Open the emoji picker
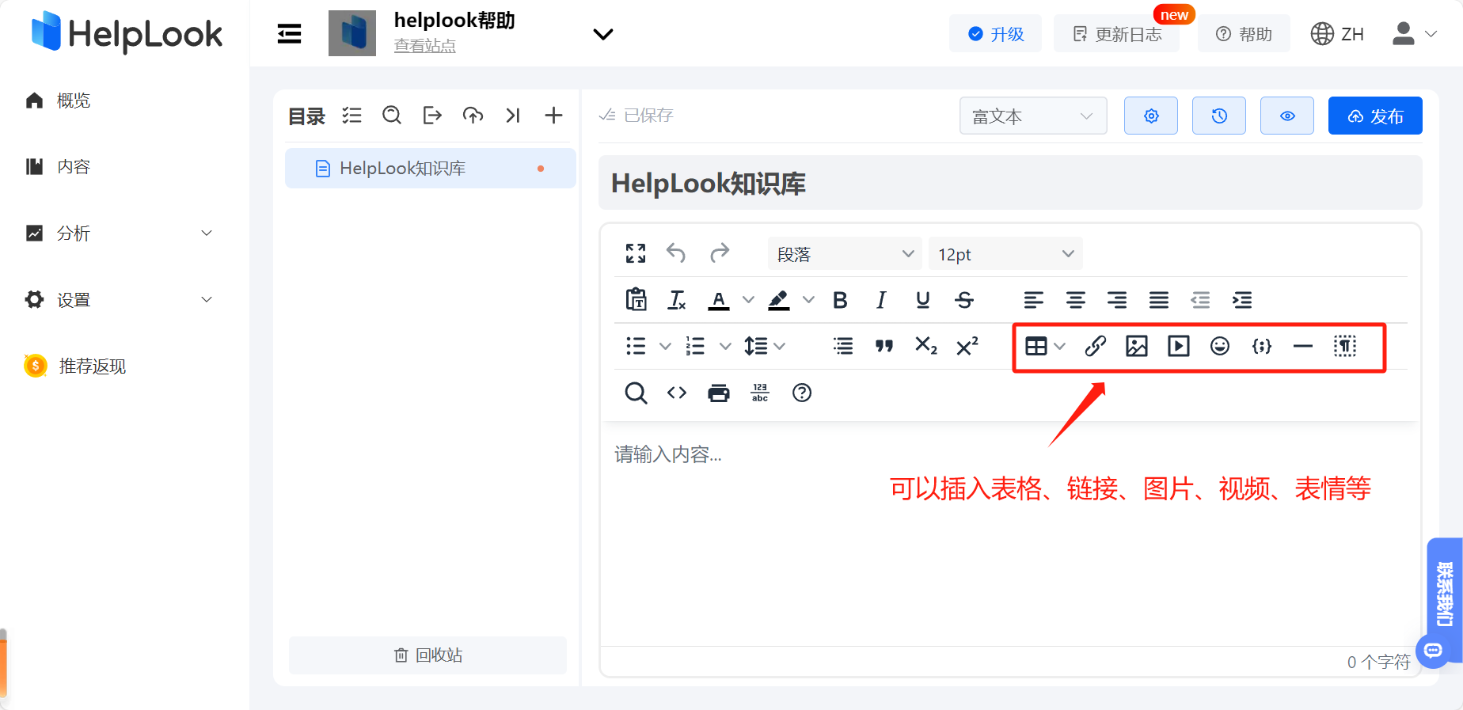The height and width of the screenshot is (710, 1463). pos(1220,346)
